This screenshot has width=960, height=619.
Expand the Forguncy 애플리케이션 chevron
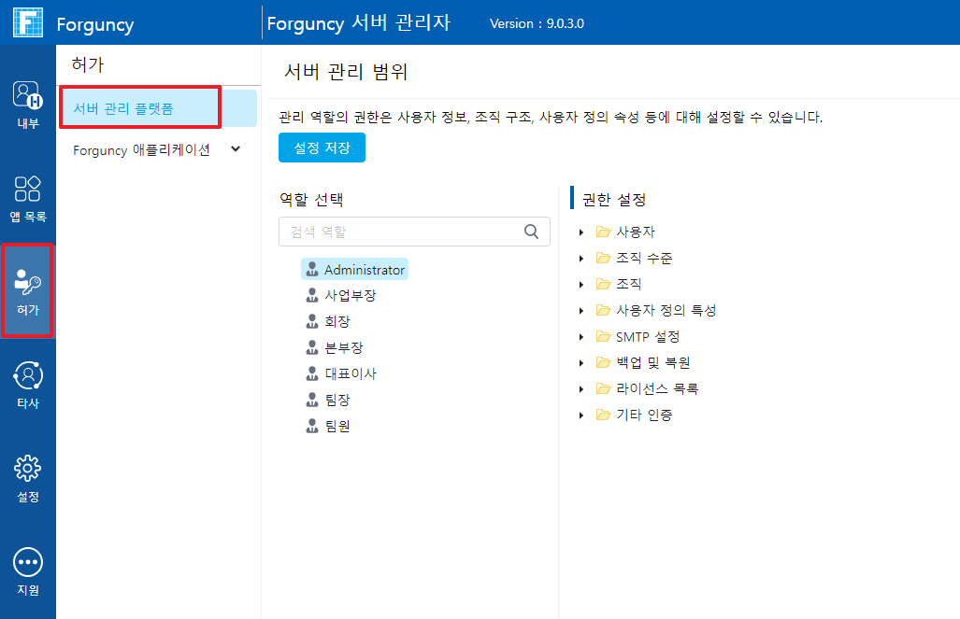(x=235, y=148)
